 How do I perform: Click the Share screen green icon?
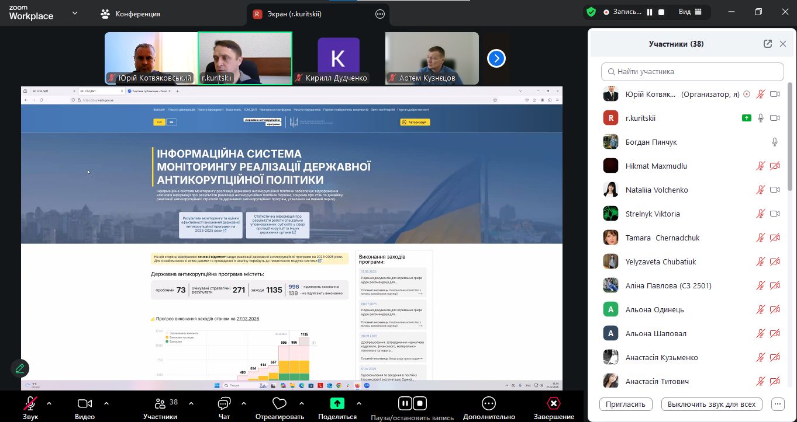[x=337, y=403]
